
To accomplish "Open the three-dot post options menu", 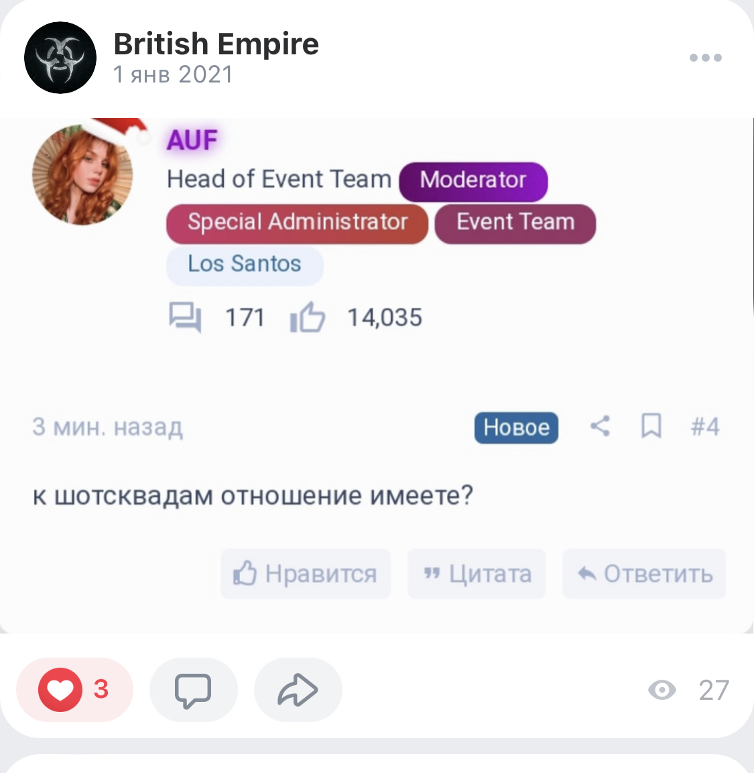I will [705, 58].
